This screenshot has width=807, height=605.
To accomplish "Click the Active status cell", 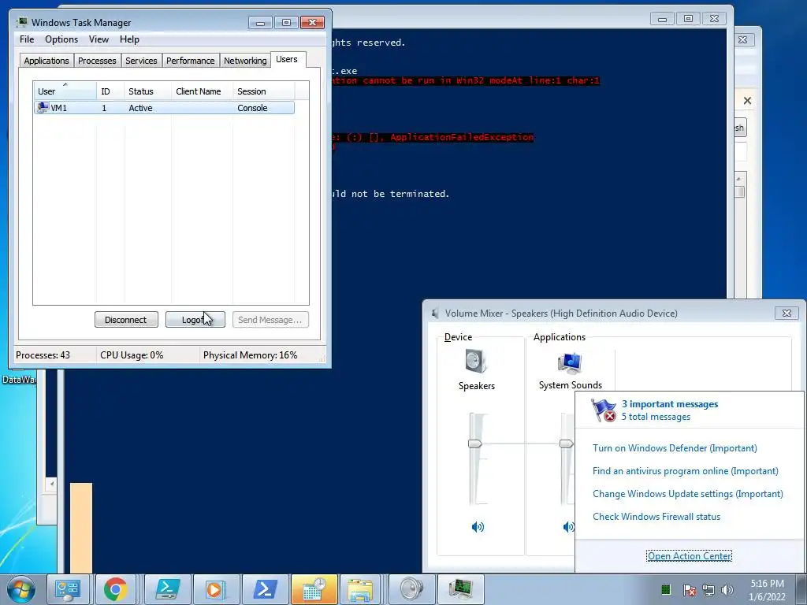I will 140,108.
